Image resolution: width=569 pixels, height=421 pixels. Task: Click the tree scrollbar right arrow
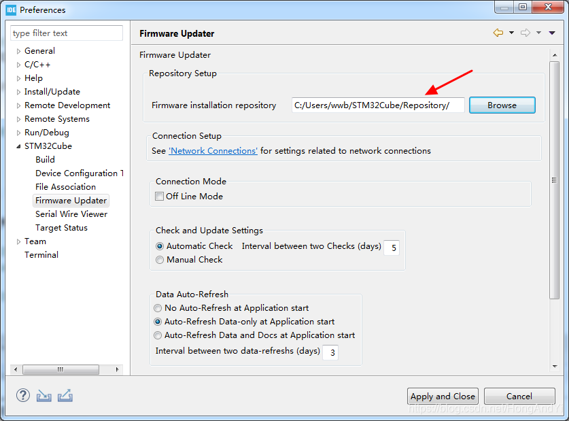pos(117,369)
